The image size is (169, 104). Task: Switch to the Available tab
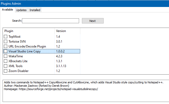click(x=7, y=10)
